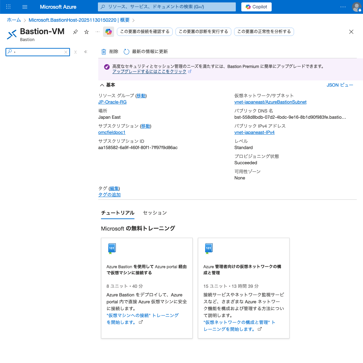Click 移動 next to サブスクリプション
363x363 pixels.
click(145, 126)
